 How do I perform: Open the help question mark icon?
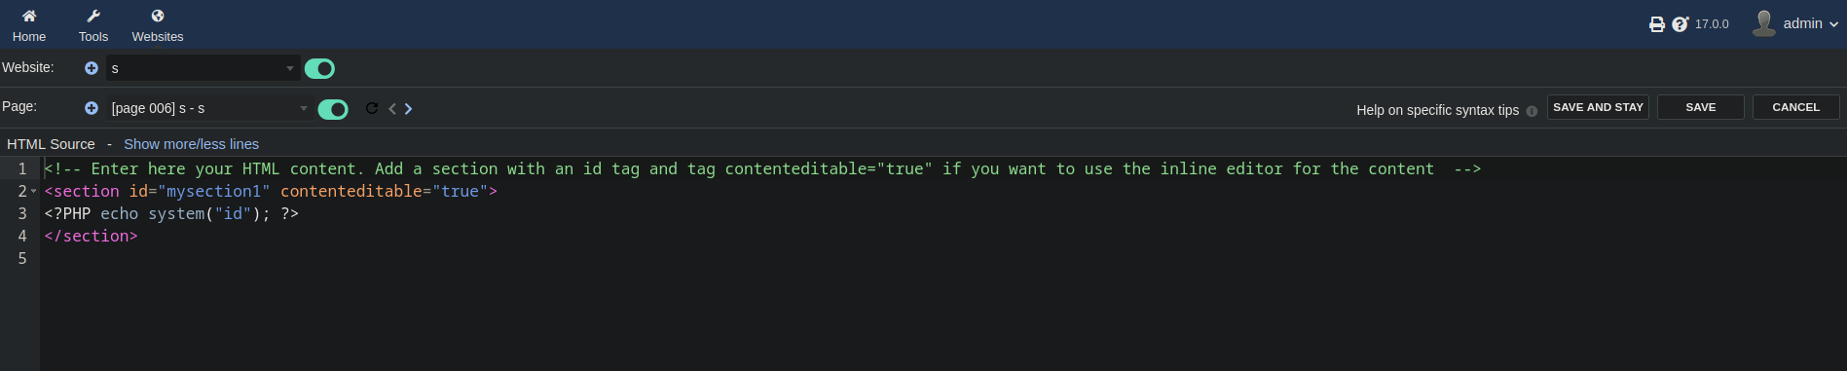pyautogui.click(x=1681, y=24)
